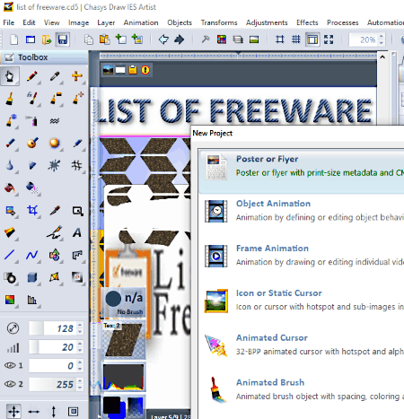The image size is (404, 419).
Task: Select the Curve tool
Action: (32, 255)
